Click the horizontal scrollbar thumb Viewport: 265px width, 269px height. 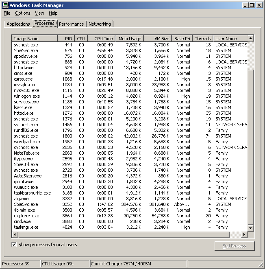click(124, 234)
